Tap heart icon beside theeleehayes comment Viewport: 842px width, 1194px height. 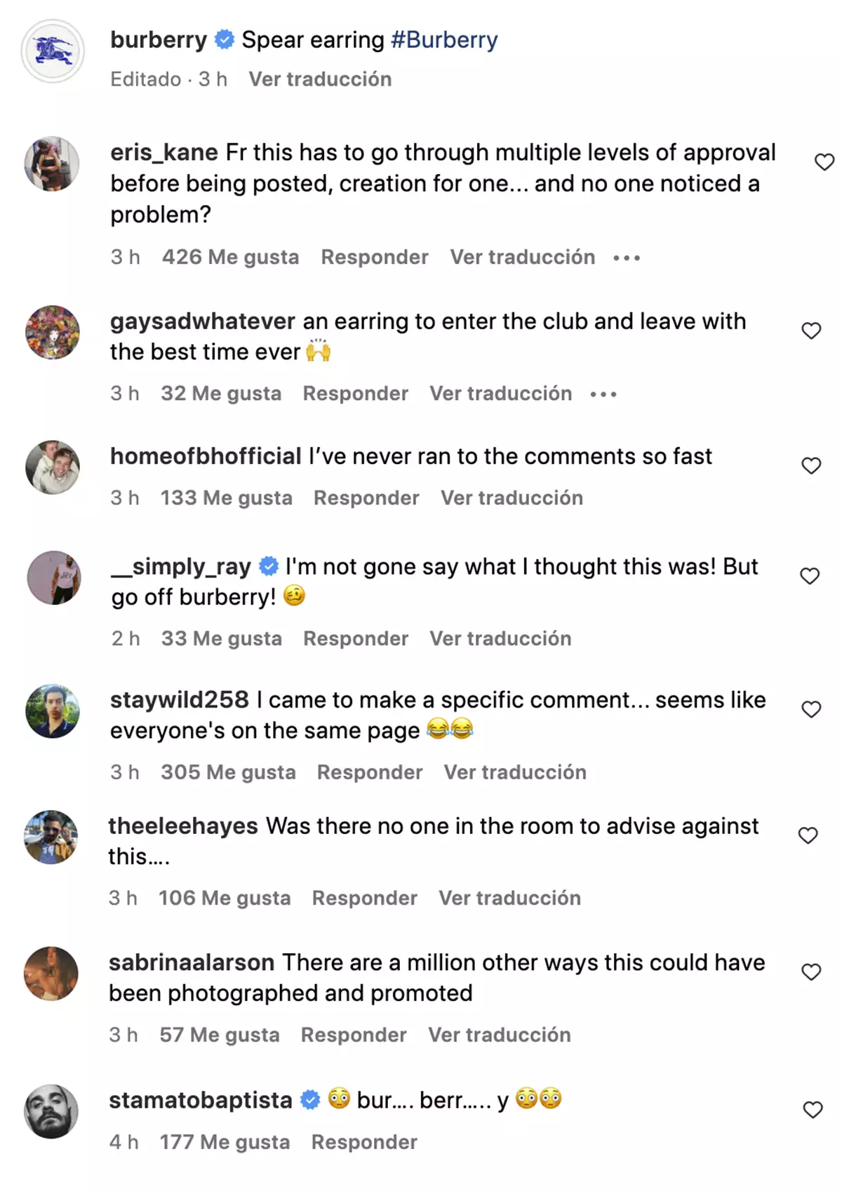[x=808, y=835]
